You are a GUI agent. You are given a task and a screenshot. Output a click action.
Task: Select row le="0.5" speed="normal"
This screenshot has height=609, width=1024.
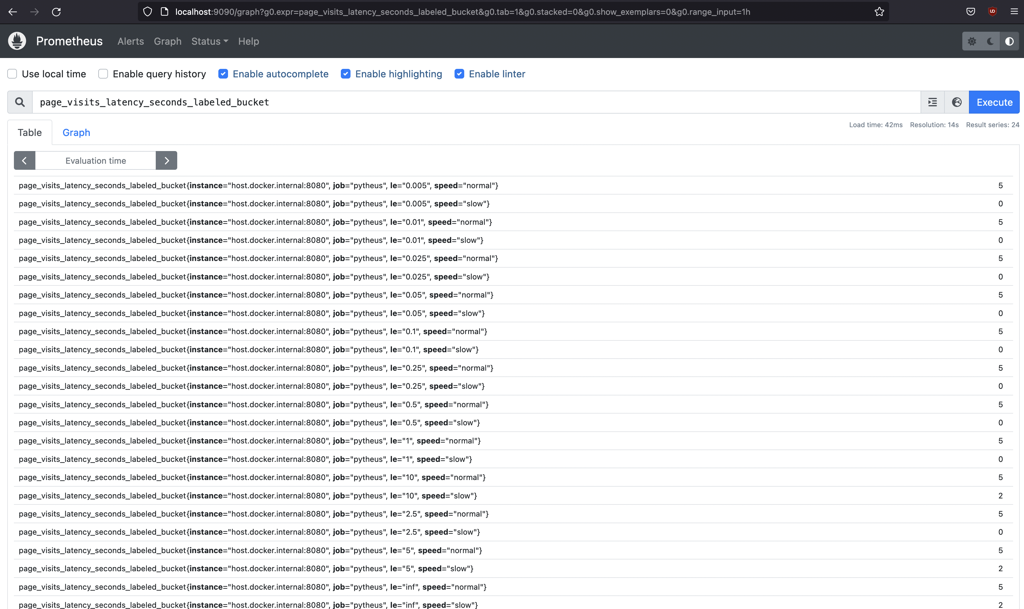click(x=514, y=404)
